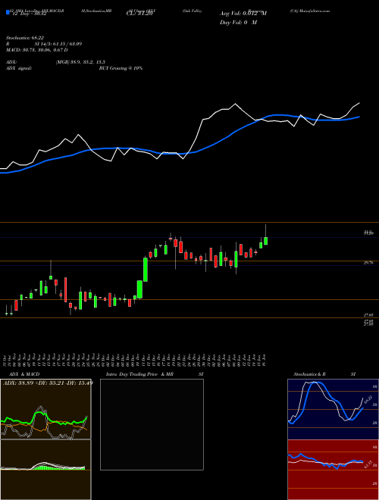Click the 'Avg Vol: 0.012 M' text
This screenshot has width=379, height=500.
[x=243, y=14]
